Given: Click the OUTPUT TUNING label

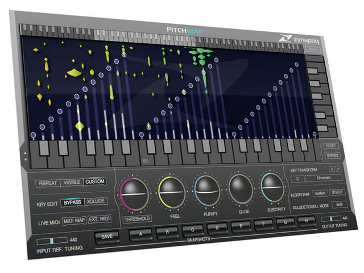Looking at the screenshot, I should (x=334, y=226).
